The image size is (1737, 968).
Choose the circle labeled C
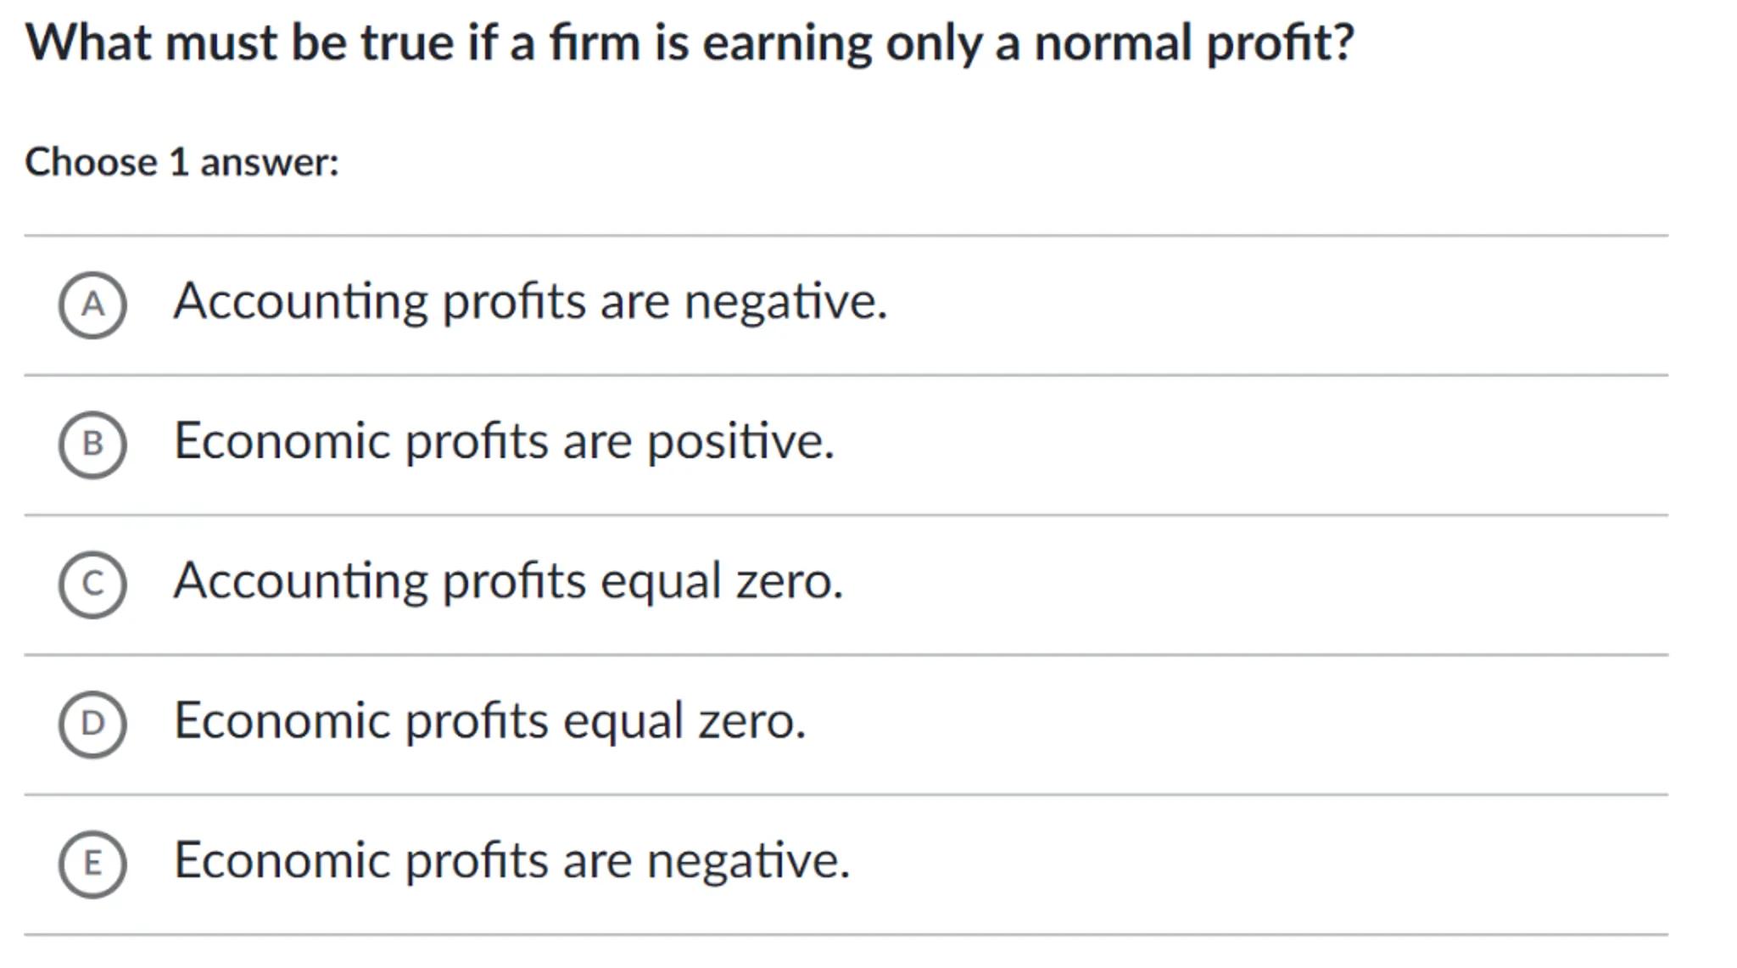(92, 585)
